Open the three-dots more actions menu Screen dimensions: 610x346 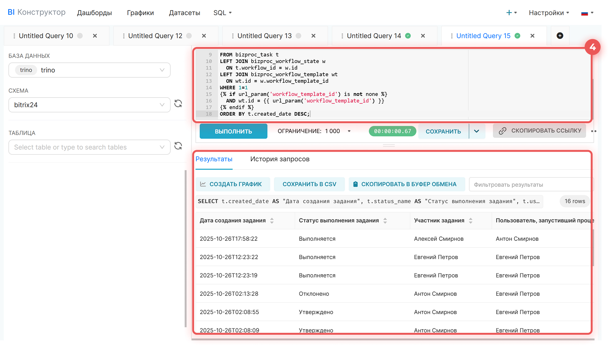[x=593, y=131]
